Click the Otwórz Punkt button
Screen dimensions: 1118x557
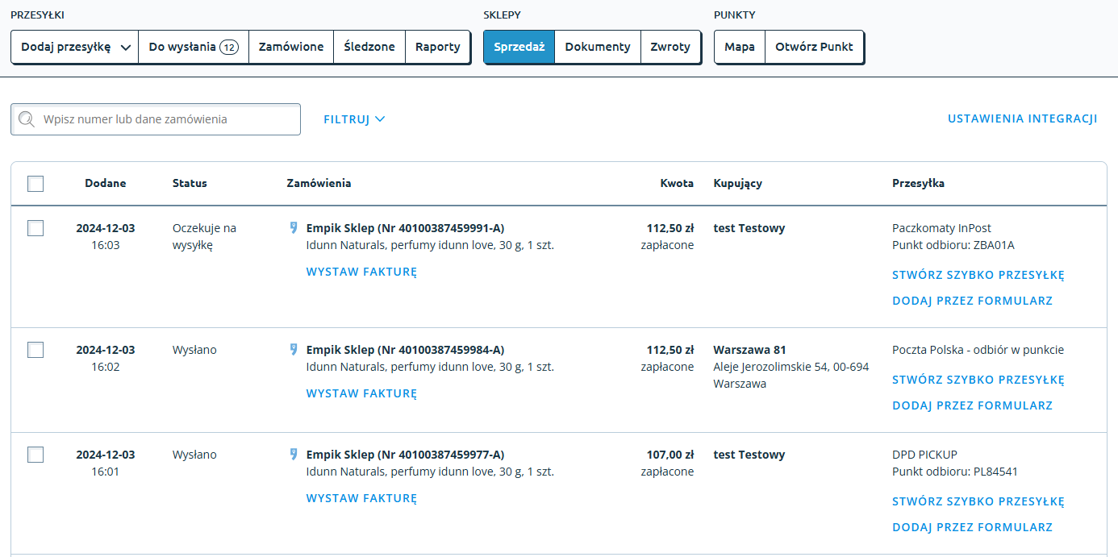click(x=814, y=47)
